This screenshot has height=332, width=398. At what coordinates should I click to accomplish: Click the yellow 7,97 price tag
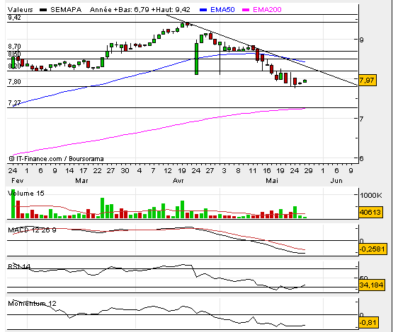[x=367, y=81]
